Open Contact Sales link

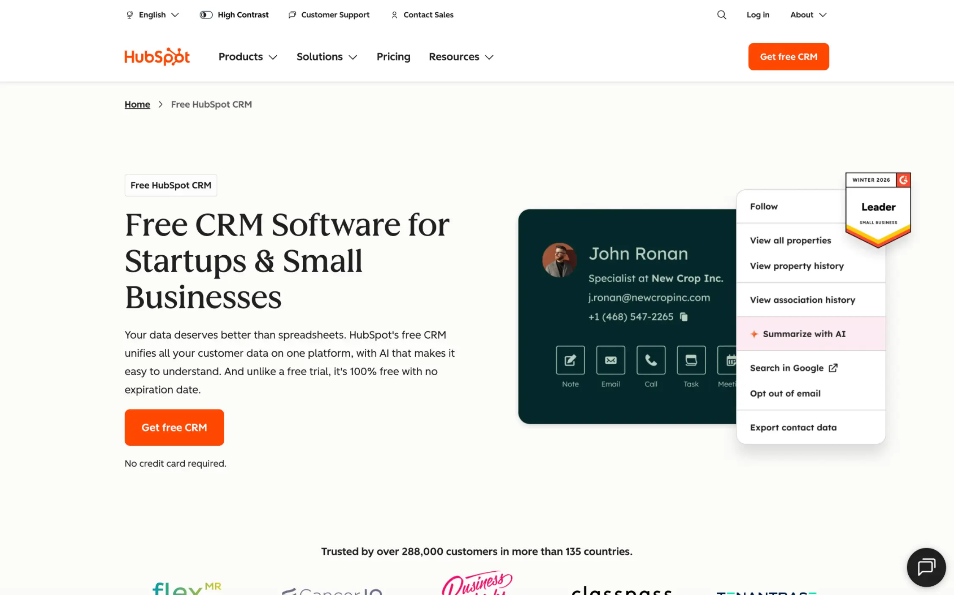pos(428,15)
